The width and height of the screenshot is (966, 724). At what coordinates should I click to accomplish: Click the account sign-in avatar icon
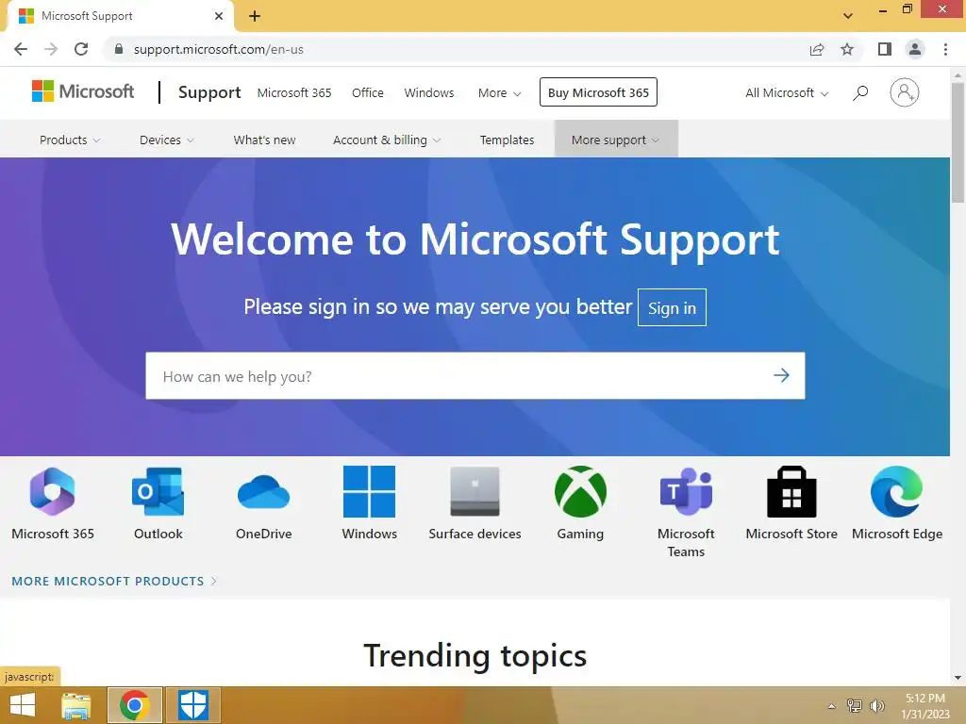click(905, 92)
